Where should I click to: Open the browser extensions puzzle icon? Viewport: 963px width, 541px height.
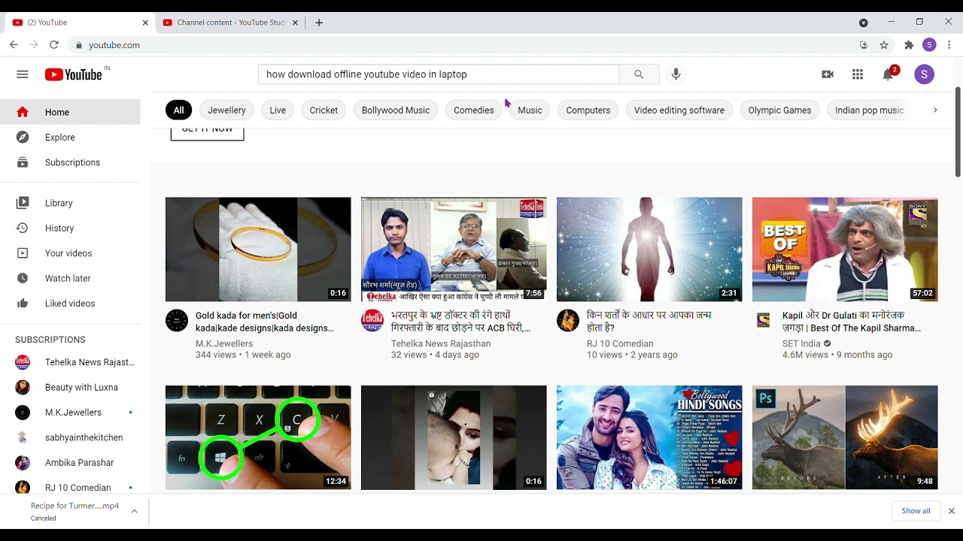point(909,45)
